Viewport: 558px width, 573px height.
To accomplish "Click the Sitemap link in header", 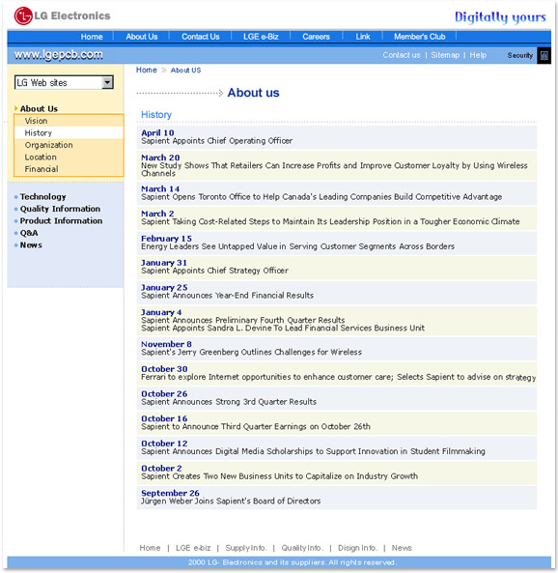I will [445, 55].
